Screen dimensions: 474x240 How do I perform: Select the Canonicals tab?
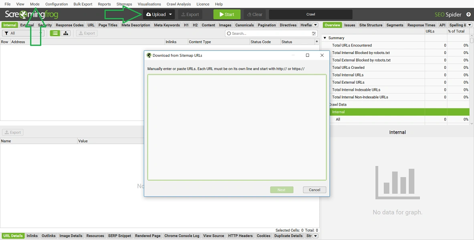click(x=244, y=25)
